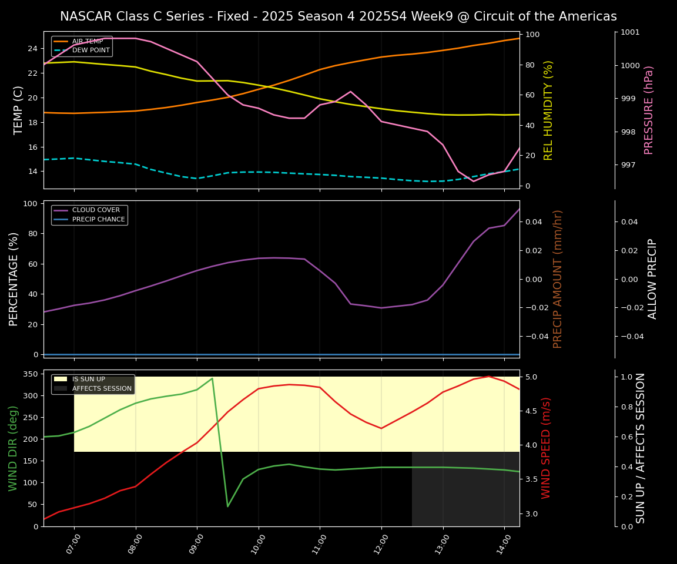Screen dimensions: 677x564
Task: Click the PERCENTAGE (%) axis label
Action: 14,279
